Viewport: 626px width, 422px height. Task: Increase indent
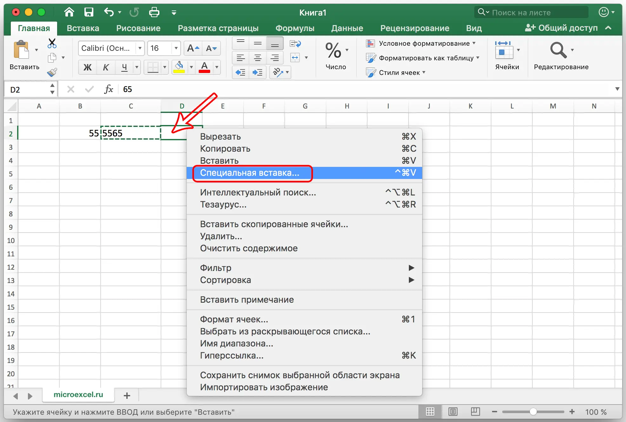pyautogui.click(x=258, y=72)
